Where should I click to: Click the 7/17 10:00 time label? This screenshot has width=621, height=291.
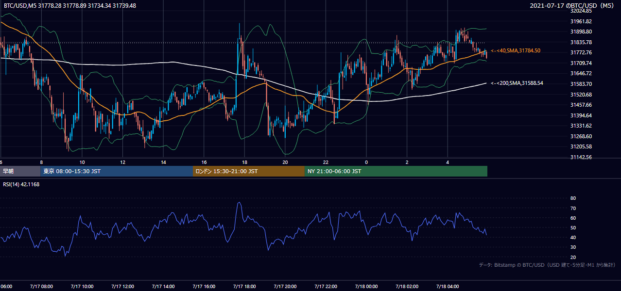[82, 286]
